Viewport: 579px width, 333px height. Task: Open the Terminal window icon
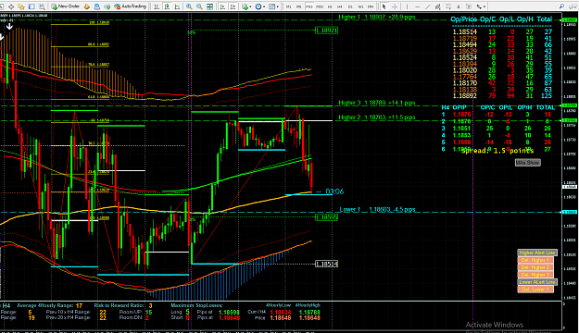coord(31,6)
